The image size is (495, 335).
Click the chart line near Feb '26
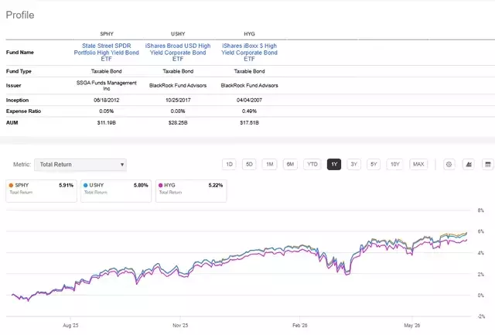[x=299, y=246]
